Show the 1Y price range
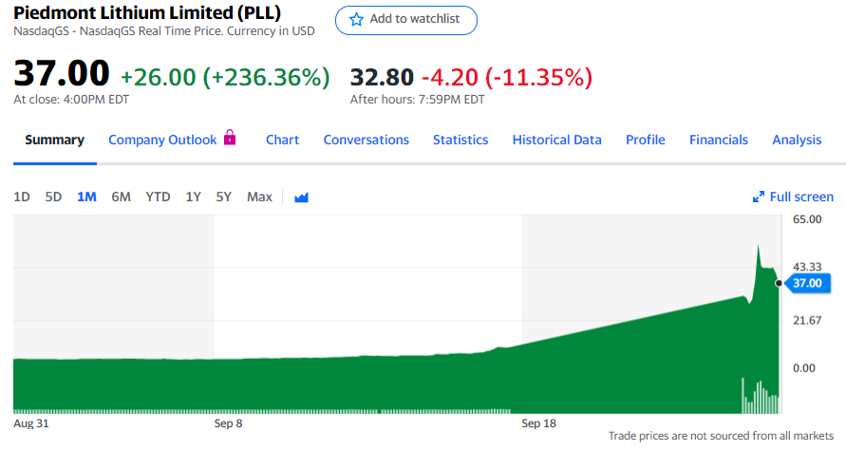Screen dimensions: 846x451 [193, 197]
